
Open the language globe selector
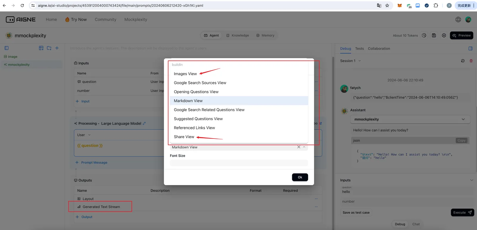[458, 19]
